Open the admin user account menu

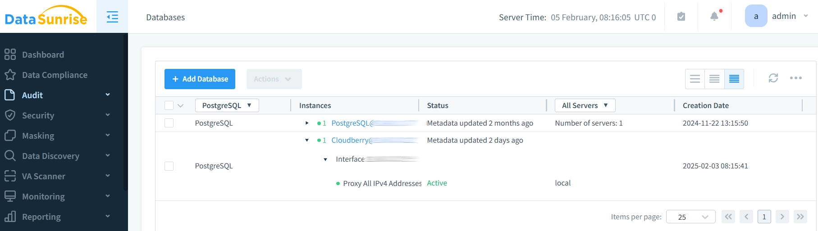pos(783,16)
